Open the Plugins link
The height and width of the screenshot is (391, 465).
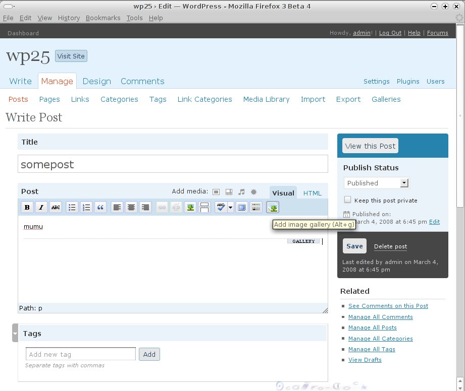click(408, 82)
